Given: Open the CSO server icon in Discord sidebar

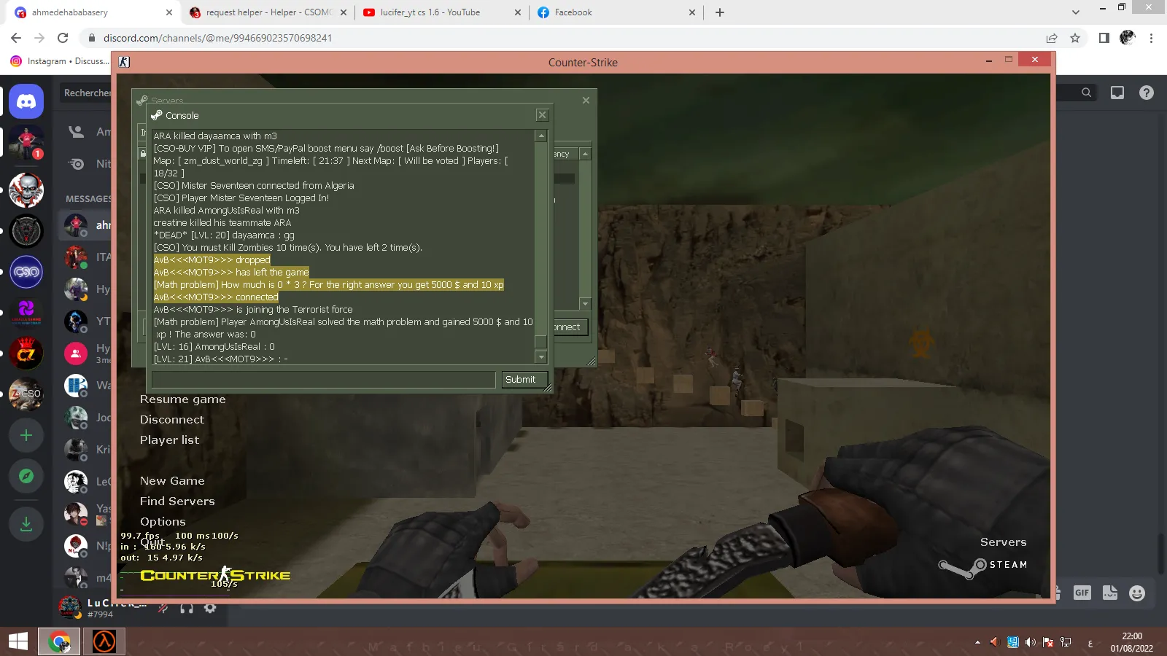Looking at the screenshot, I should click(x=26, y=272).
